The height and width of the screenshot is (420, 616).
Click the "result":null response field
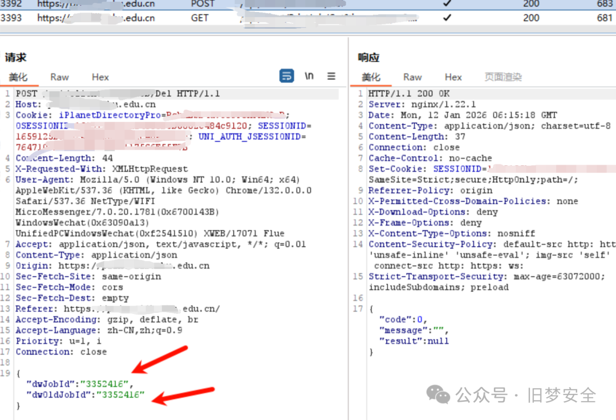pos(414,341)
